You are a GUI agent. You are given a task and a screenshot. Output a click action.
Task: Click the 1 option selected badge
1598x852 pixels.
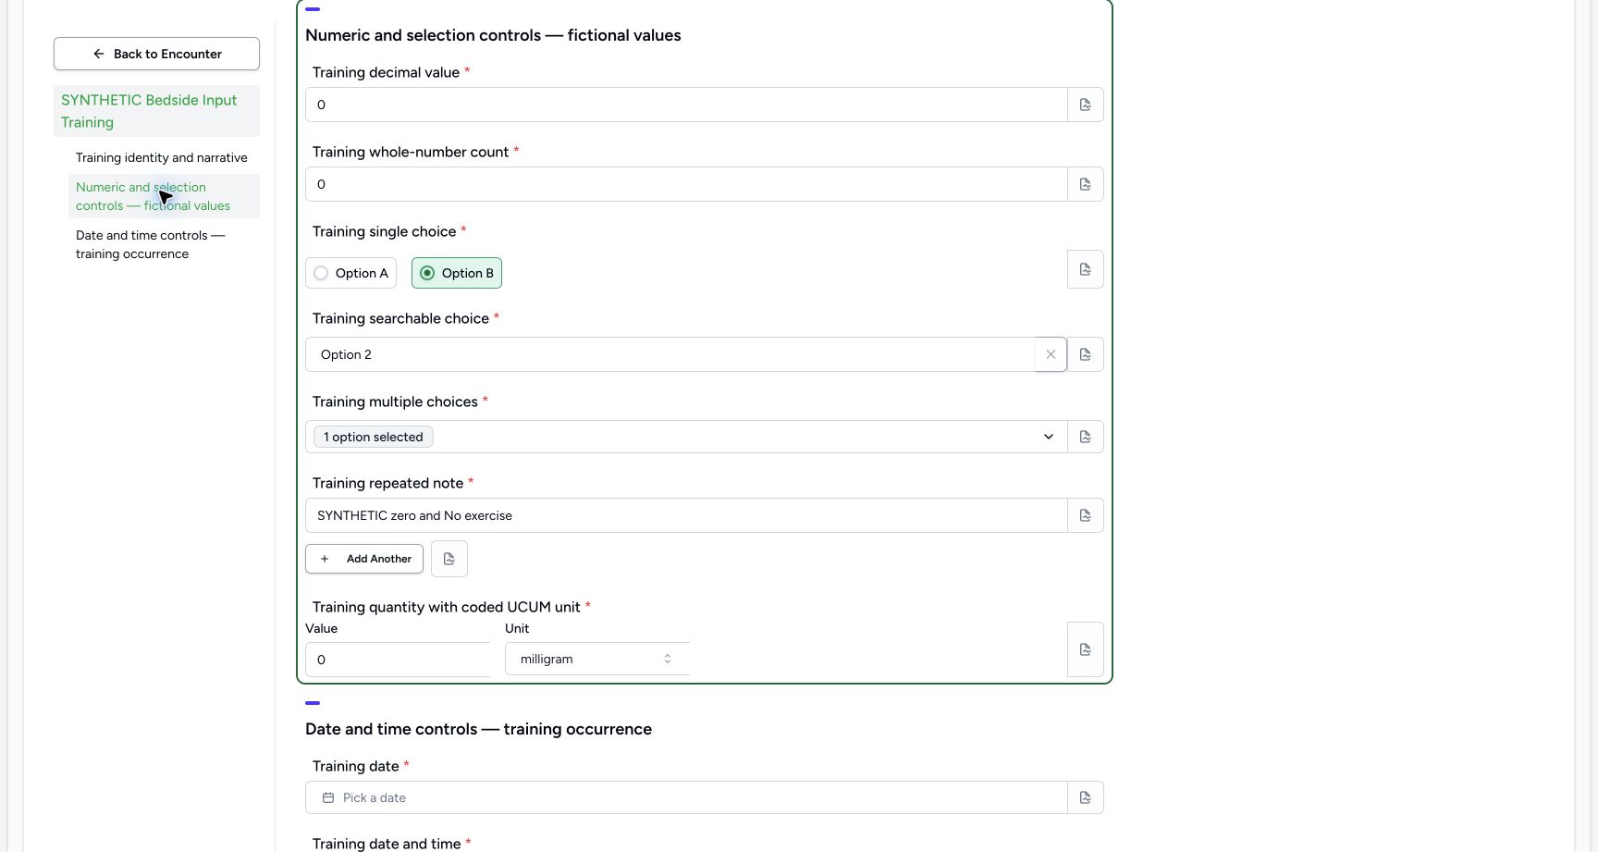click(374, 437)
